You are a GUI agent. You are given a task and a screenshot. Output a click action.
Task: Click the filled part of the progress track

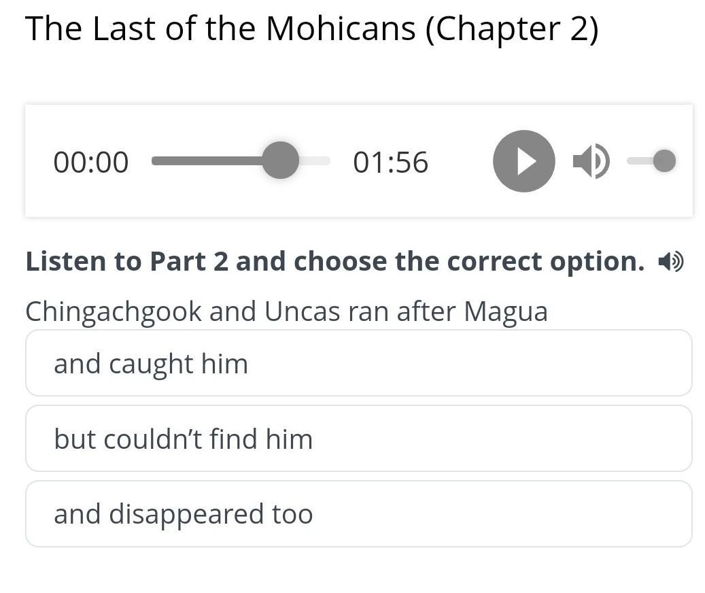[x=204, y=161]
